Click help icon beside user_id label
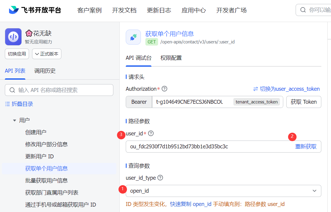The image size is (331, 212). pyautogui.click(x=151, y=133)
